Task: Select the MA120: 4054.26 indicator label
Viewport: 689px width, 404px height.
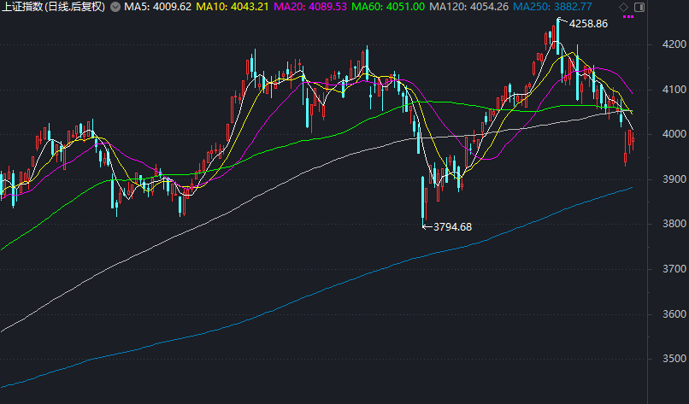Action: click(x=468, y=7)
